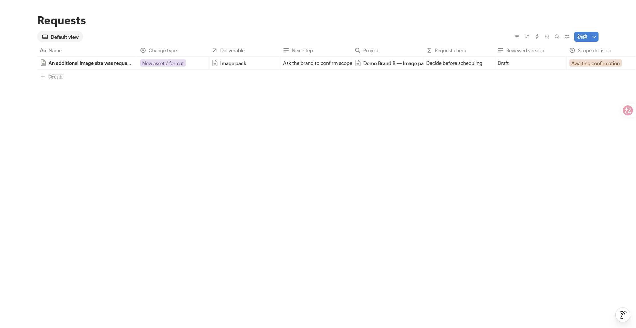Click the blue 新建 button
Screen dimensions: 636x328
point(582,37)
